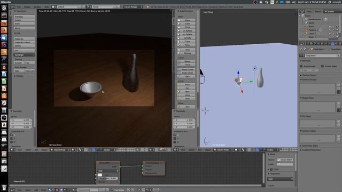Add a Nurbs Curve

[x=186, y=69]
